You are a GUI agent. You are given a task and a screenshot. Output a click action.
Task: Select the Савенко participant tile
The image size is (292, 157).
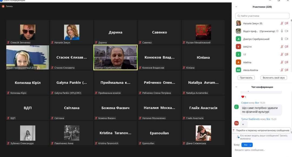(160, 32)
